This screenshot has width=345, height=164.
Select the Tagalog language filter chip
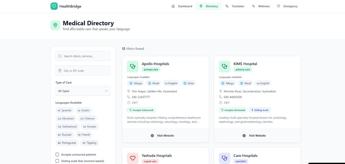(x=89, y=143)
